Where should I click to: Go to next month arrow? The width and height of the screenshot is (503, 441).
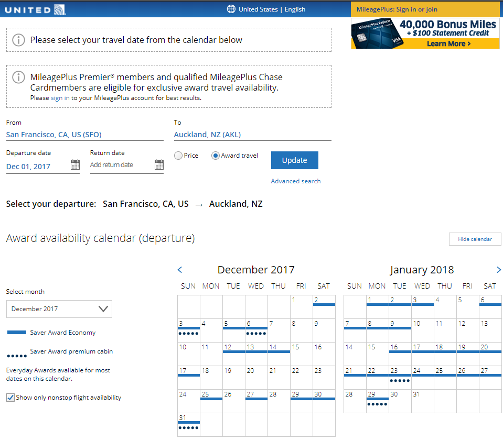click(x=498, y=270)
